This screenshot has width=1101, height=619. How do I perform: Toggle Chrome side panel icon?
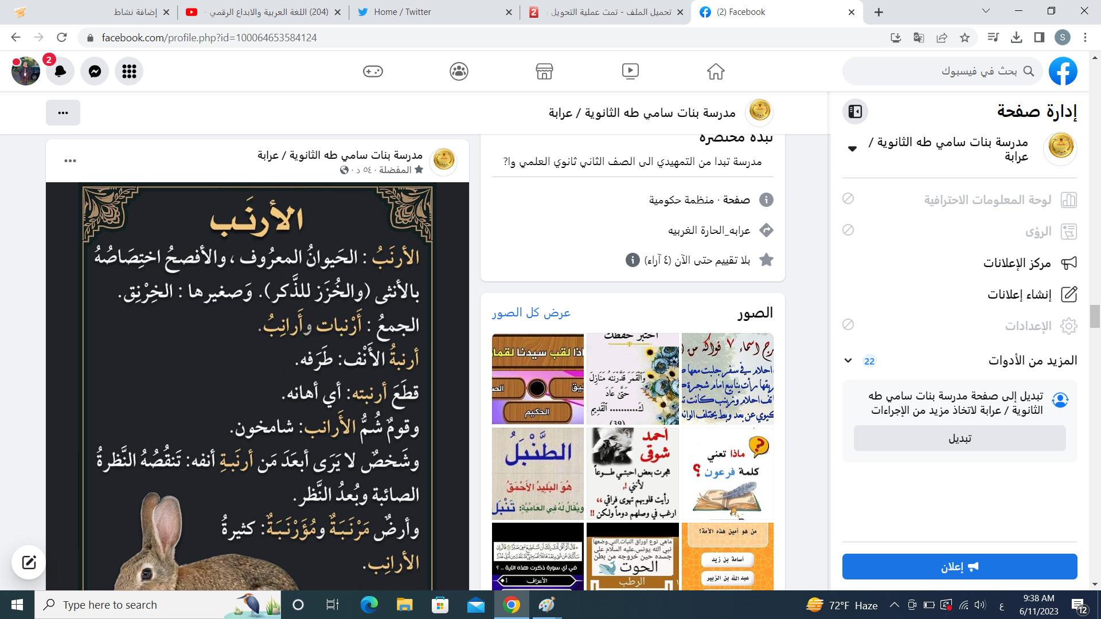1039,37
